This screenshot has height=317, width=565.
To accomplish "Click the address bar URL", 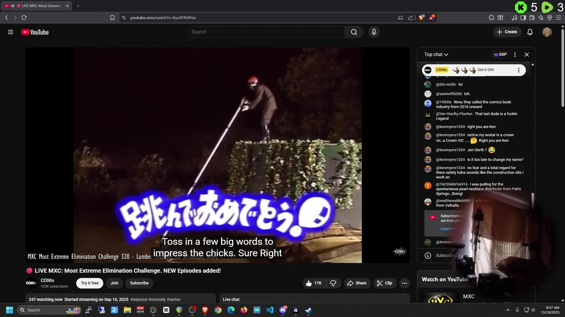I will coord(163,18).
